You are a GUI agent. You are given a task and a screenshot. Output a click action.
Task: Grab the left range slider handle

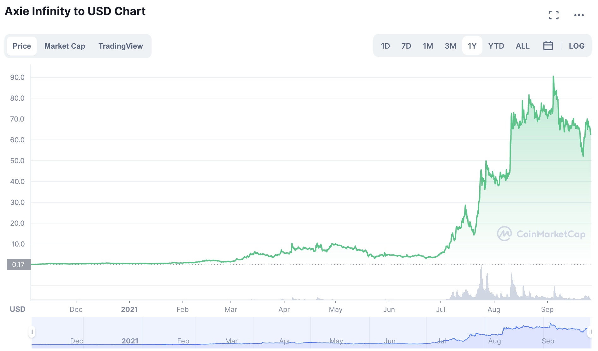(32, 332)
